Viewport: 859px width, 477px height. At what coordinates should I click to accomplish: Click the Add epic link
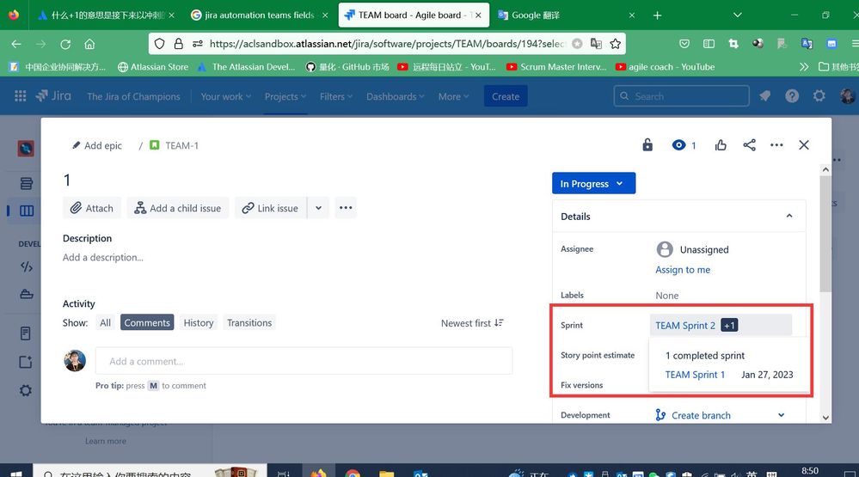pos(97,145)
